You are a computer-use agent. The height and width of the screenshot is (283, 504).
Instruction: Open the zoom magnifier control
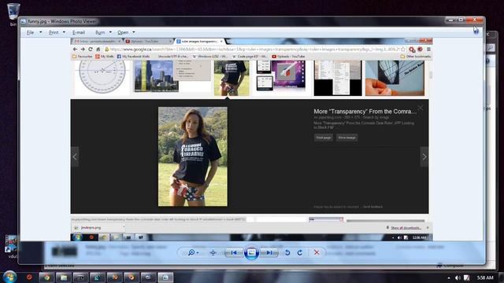click(x=192, y=252)
